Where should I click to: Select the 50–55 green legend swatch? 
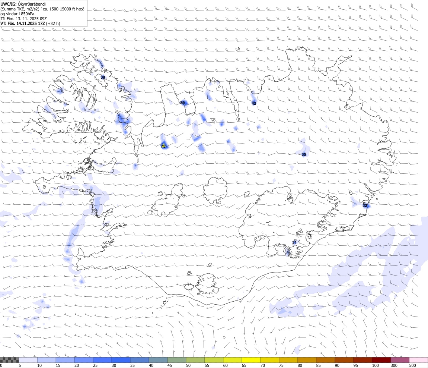click(x=195, y=360)
